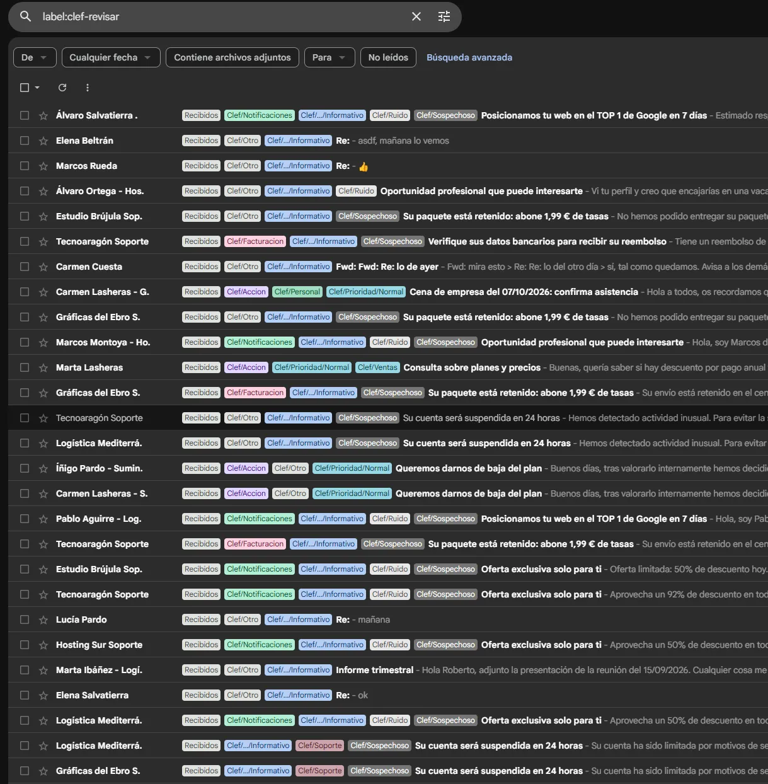Star the Marcos Rueda email
The height and width of the screenshot is (784, 768).
tap(43, 166)
